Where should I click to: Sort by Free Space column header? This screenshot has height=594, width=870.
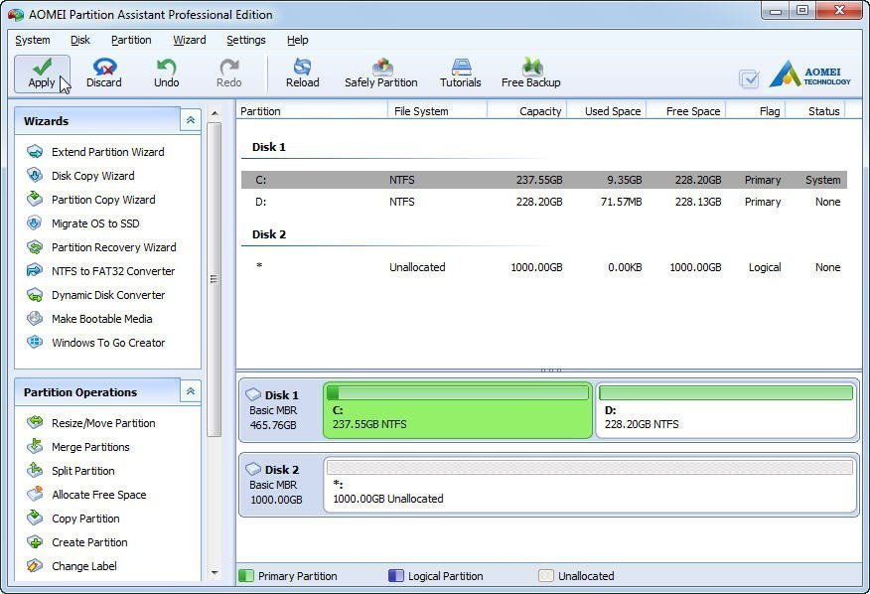686,111
